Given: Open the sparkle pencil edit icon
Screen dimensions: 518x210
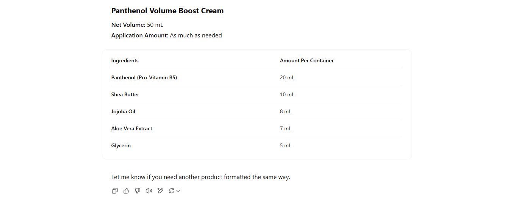Looking at the screenshot, I should tap(160, 191).
